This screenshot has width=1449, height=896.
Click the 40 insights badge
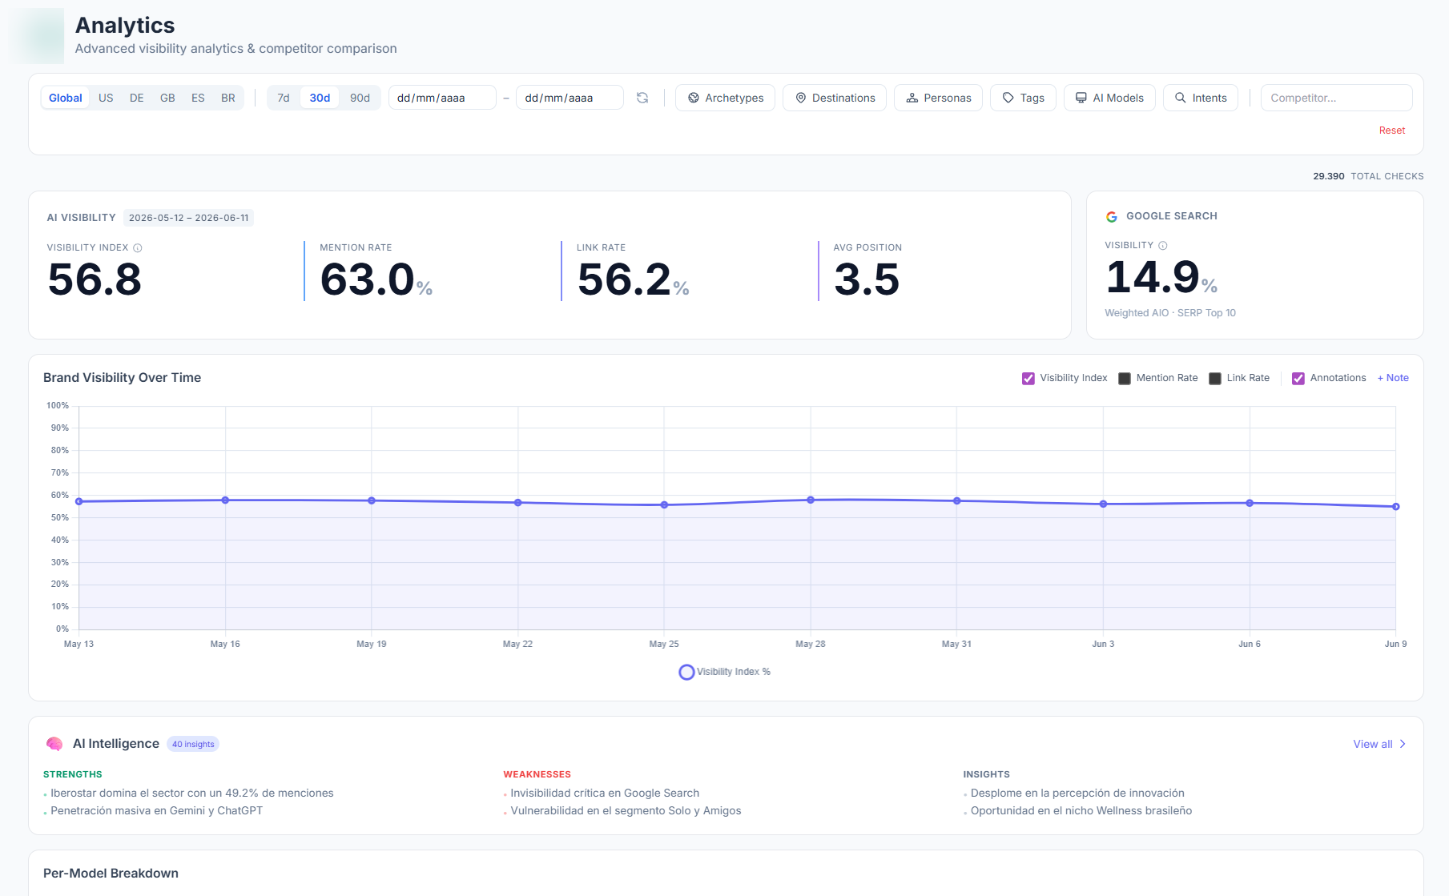click(x=193, y=744)
